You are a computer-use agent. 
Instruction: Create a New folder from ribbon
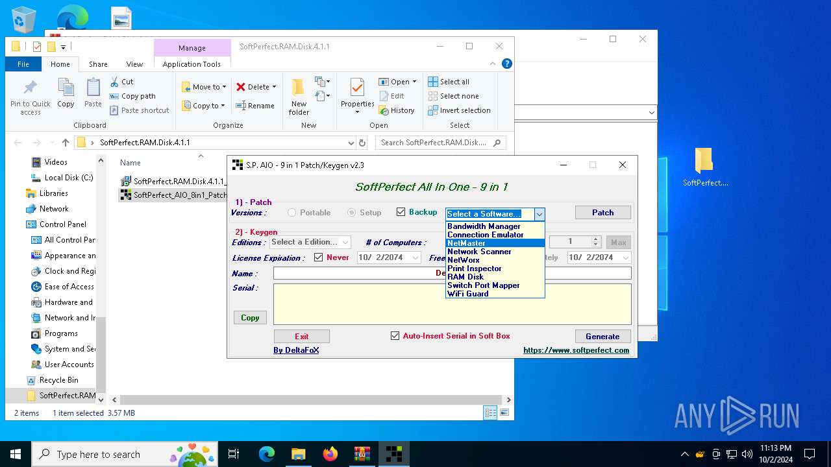(x=299, y=96)
